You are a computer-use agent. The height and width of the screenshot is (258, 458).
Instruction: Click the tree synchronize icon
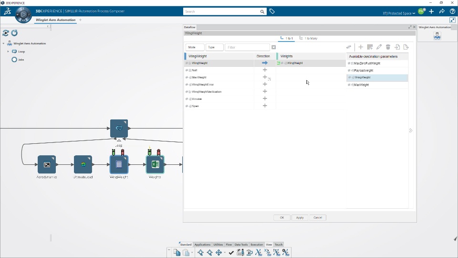coord(6,33)
